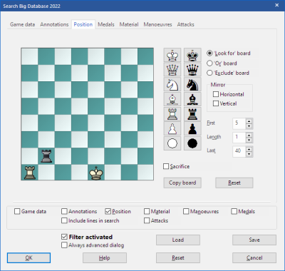The width and height of the screenshot is (285, 271).
Task: Open the Manoeuvres tab
Action: pyautogui.click(x=157, y=24)
